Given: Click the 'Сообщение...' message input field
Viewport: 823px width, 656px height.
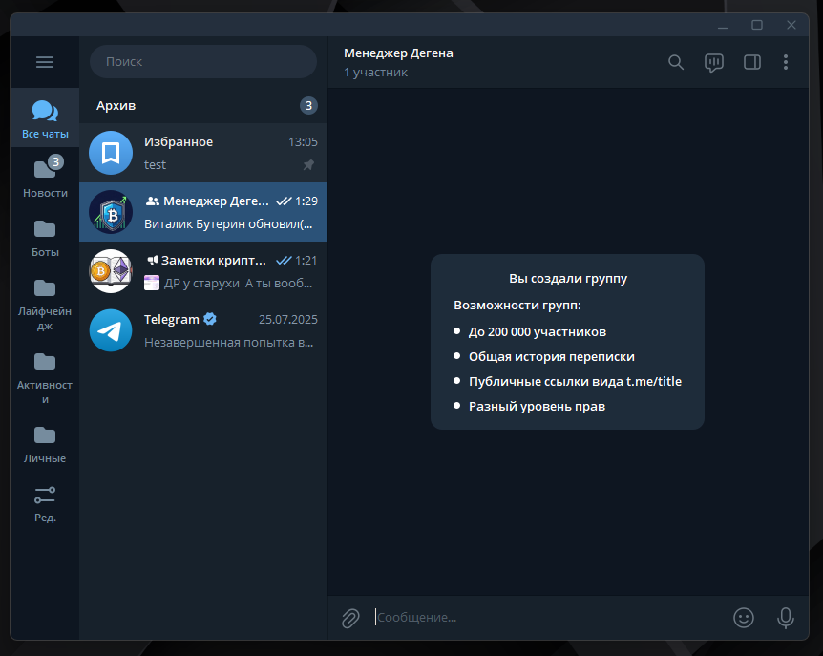Looking at the screenshot, I should [x=544, y=618].
